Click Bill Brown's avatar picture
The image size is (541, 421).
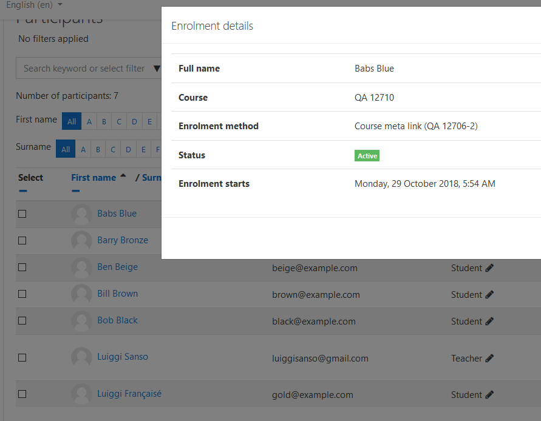point(81,294)
